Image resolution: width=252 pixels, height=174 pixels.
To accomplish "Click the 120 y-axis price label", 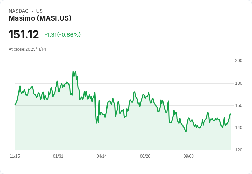I will pyautogui.click(x=239, y=150).
